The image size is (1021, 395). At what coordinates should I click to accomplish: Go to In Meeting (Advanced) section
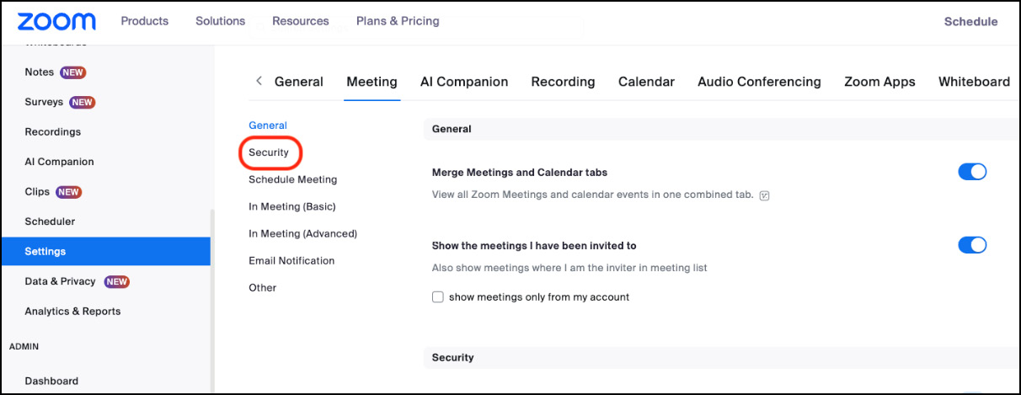[302, 233]
